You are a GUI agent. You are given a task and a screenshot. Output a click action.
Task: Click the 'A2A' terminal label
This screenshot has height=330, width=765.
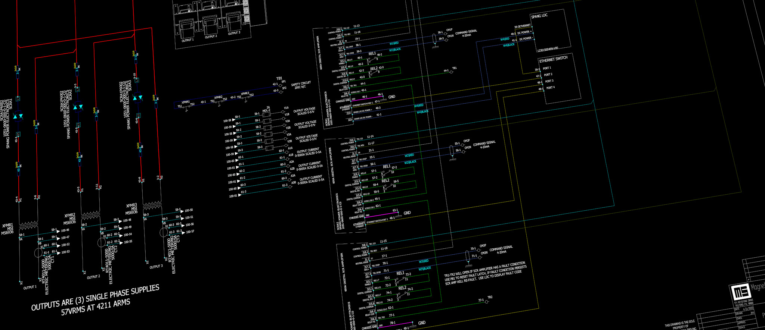[x=292, y=162]
